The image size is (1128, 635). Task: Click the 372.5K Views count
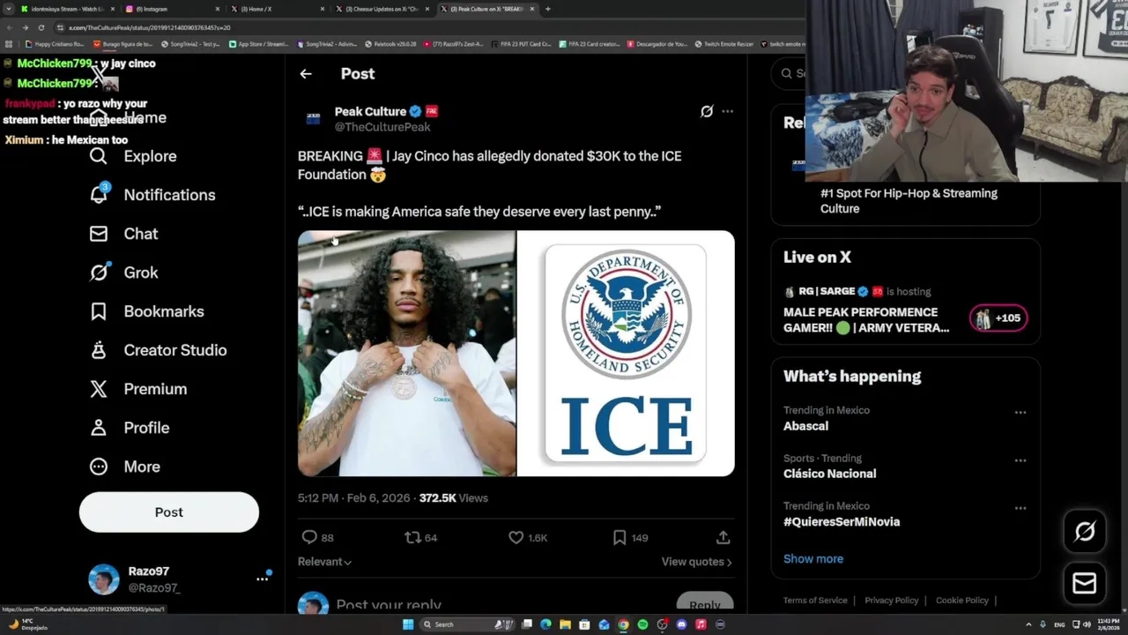[x=453, y=498]
